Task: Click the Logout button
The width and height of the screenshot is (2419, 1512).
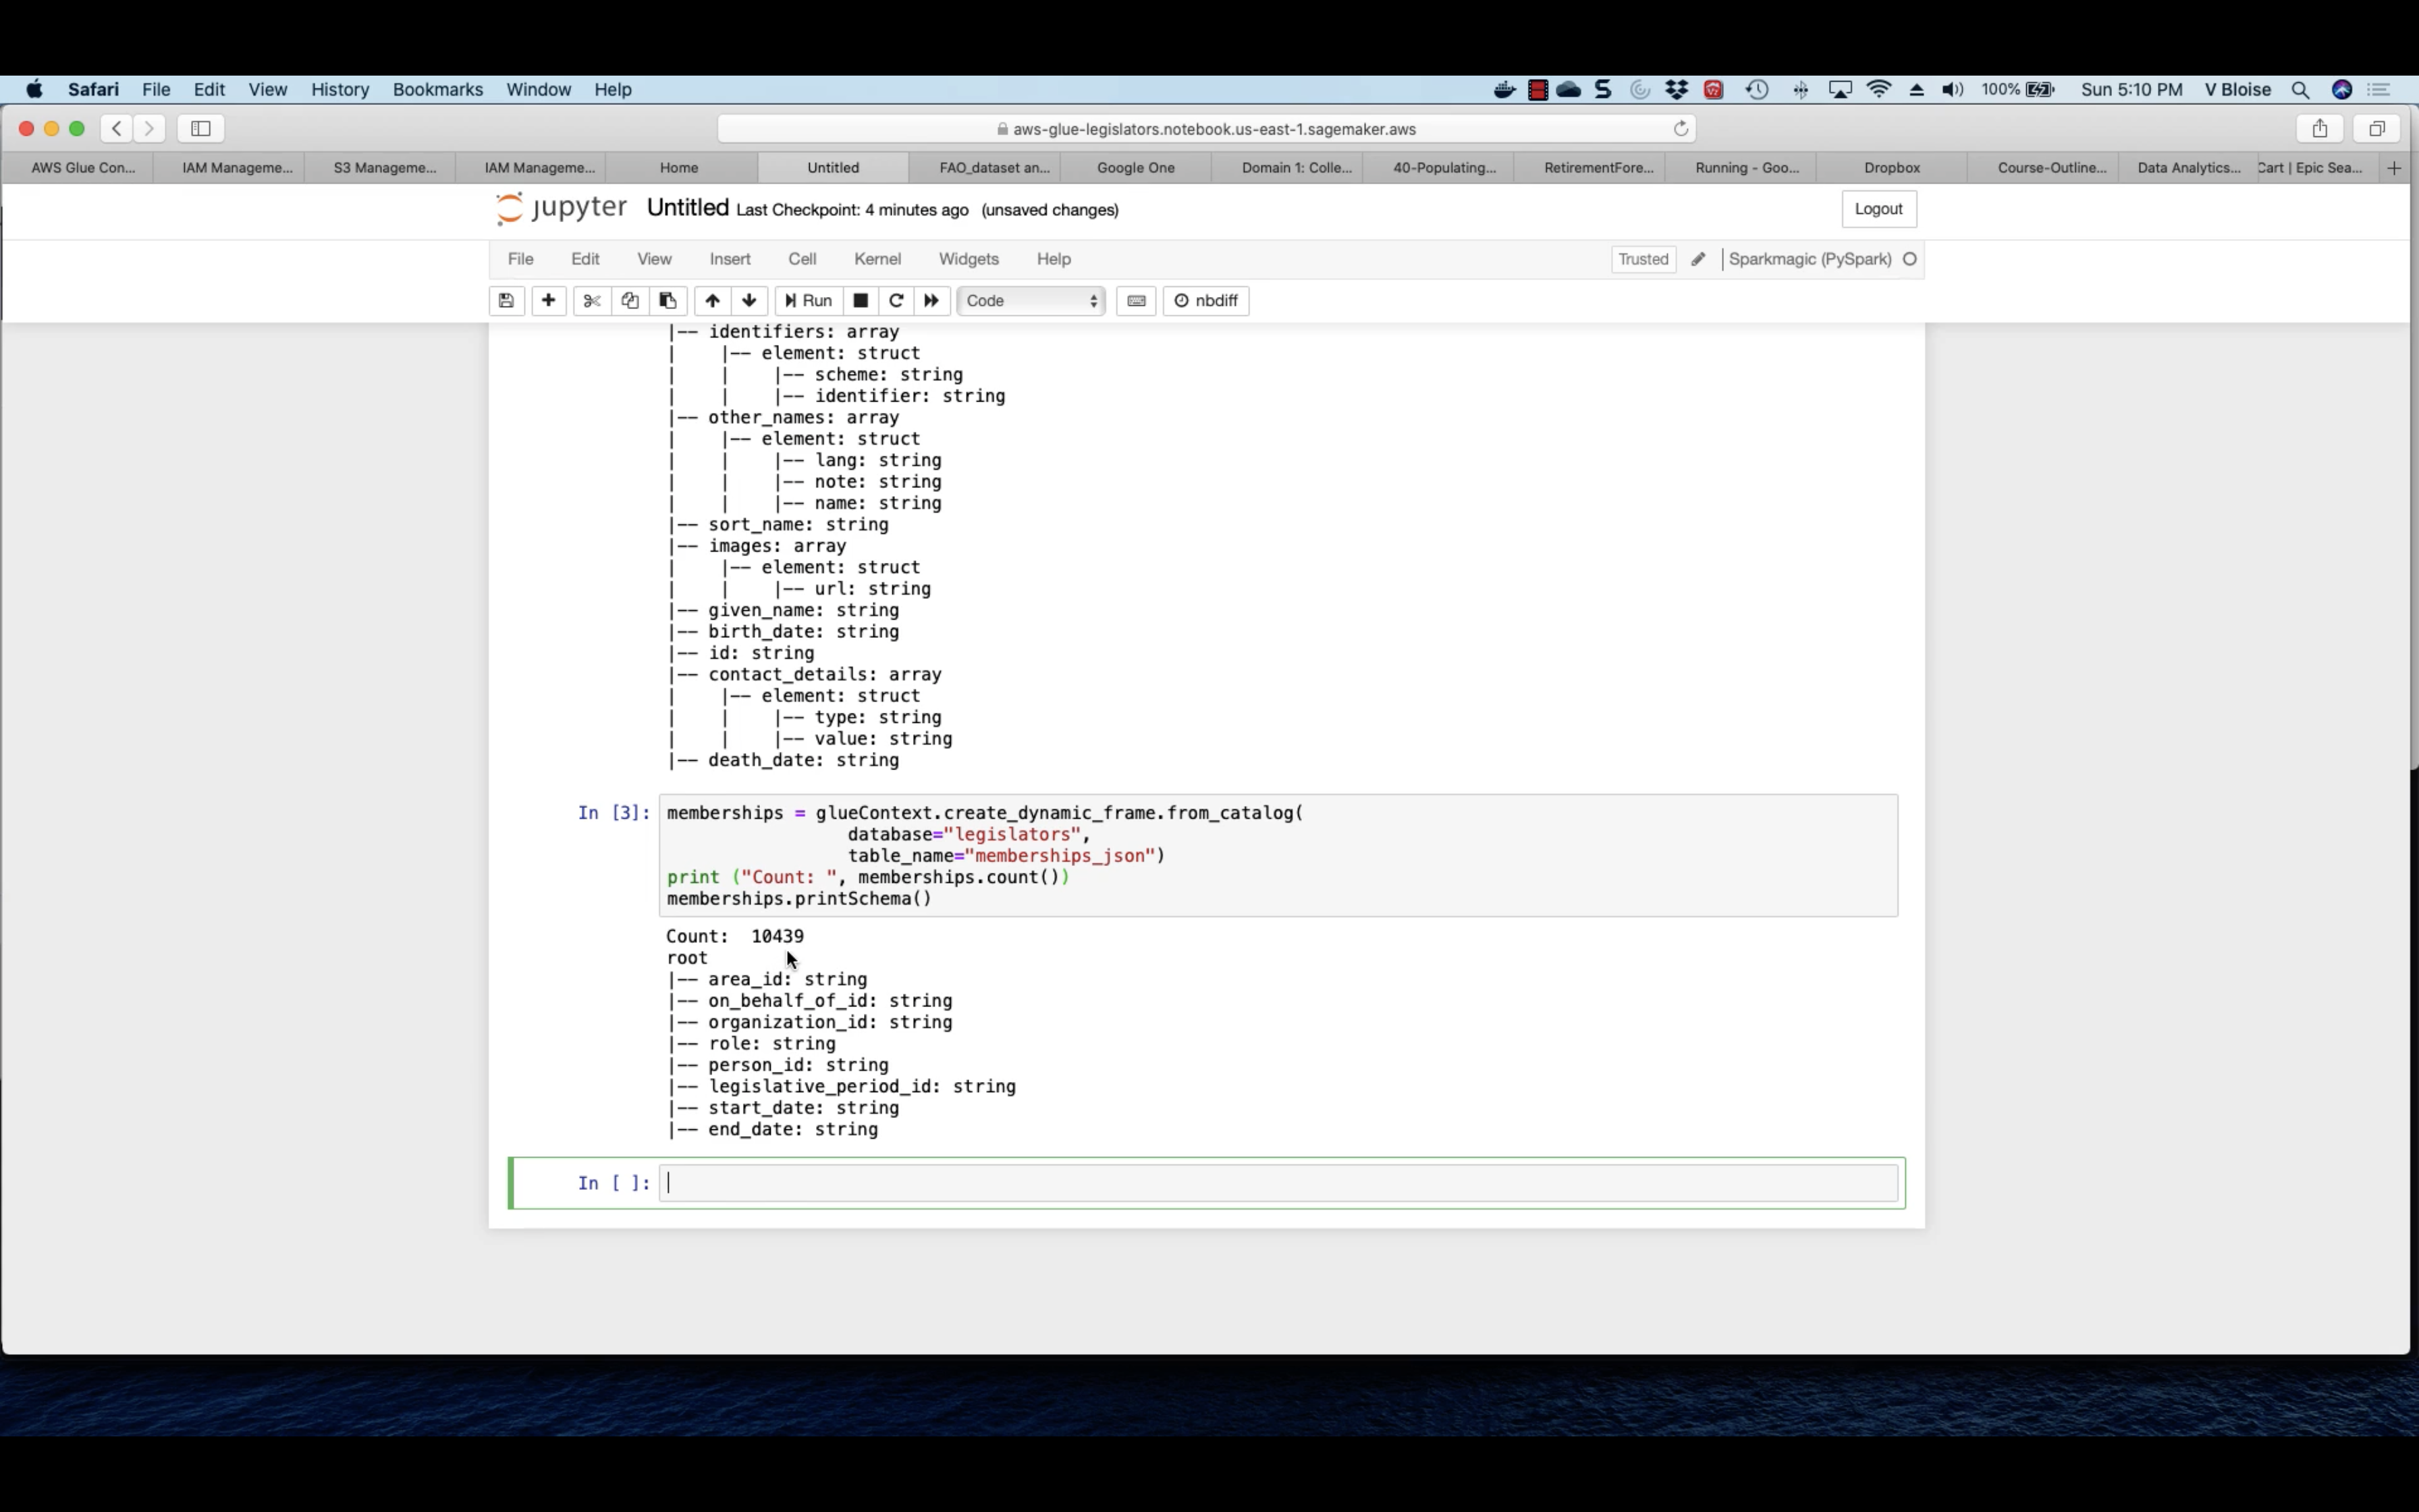Action: pyautogui.click(x=1877, y=209)
